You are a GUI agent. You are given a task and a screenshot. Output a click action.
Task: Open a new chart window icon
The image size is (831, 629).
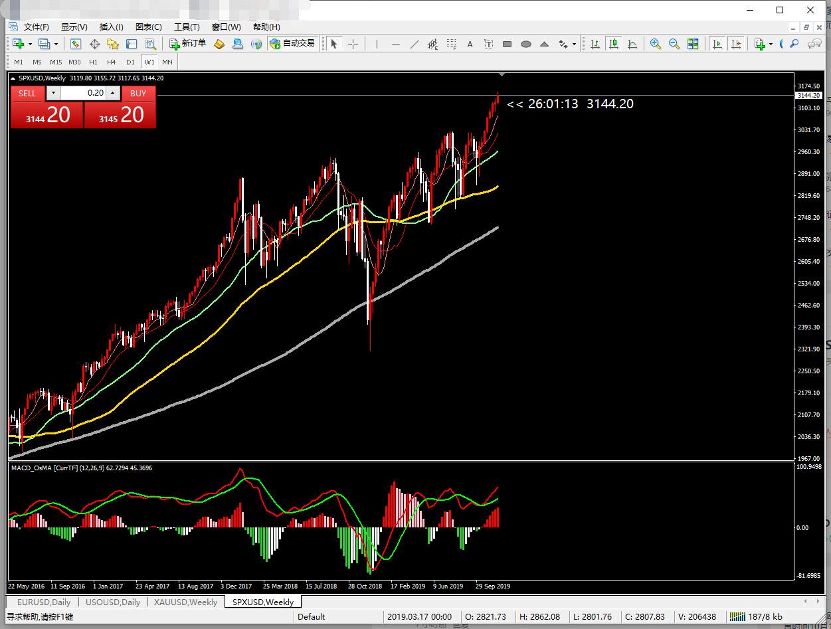[18, 44]
